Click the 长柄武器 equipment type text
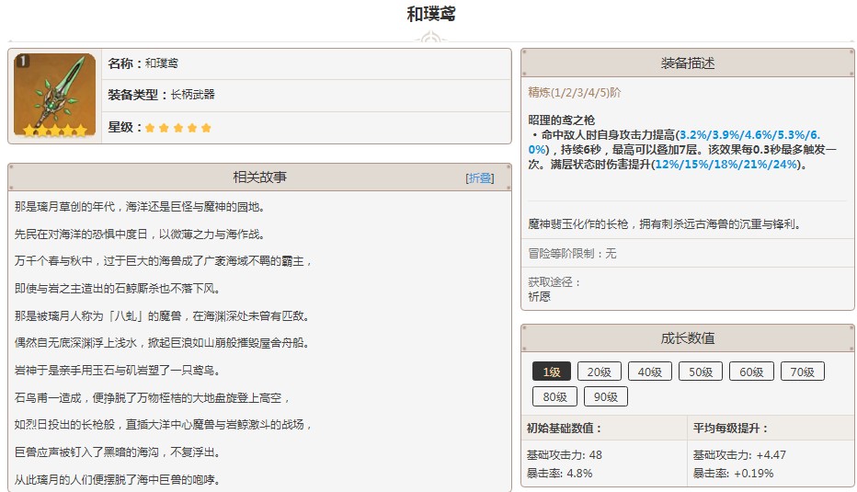The height and width of the screenshot is (492, 857). point(192,95)
